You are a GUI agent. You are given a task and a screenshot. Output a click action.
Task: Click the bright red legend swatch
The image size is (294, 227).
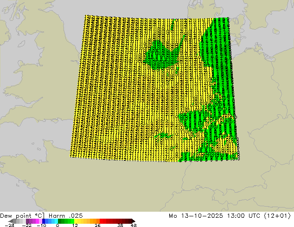(101, 221)
